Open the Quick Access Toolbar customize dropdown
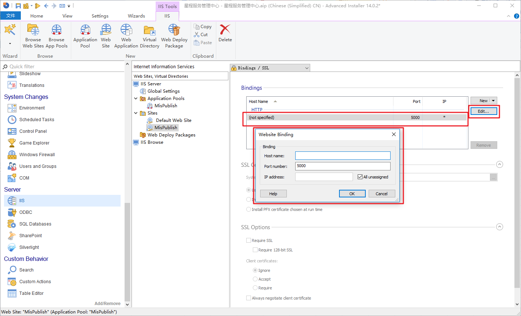 (69, 6)
